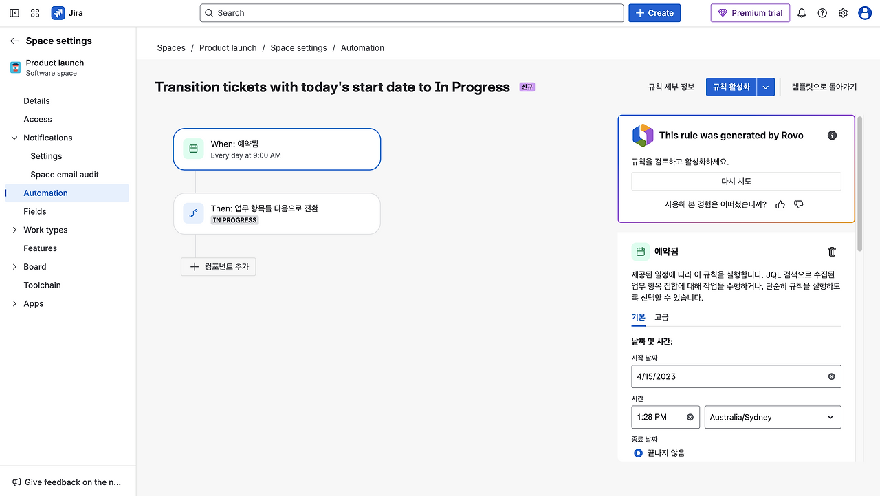This screenshot has width=880, height=496.
Task: Go back using Space settings arrow
Action: (14, 41)
